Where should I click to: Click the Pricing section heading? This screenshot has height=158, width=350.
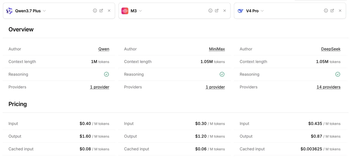point(17,104)
